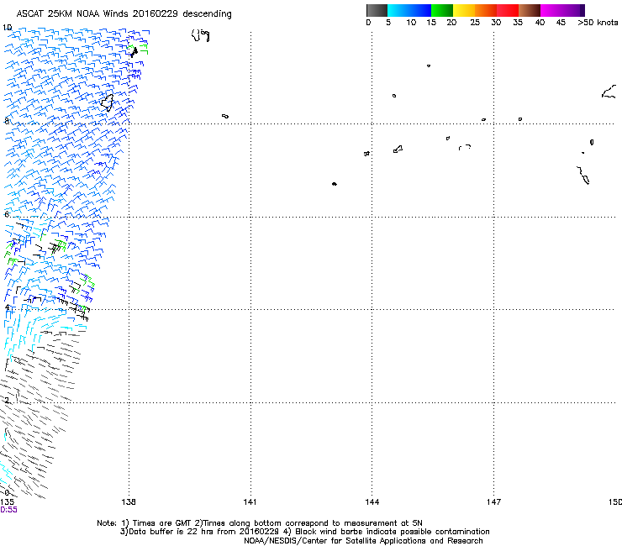Image resolution: width=622 pixels, height=546 pixels.
Task: Click the purple time stamp 0:55
Action: click(x=8, y=510)
